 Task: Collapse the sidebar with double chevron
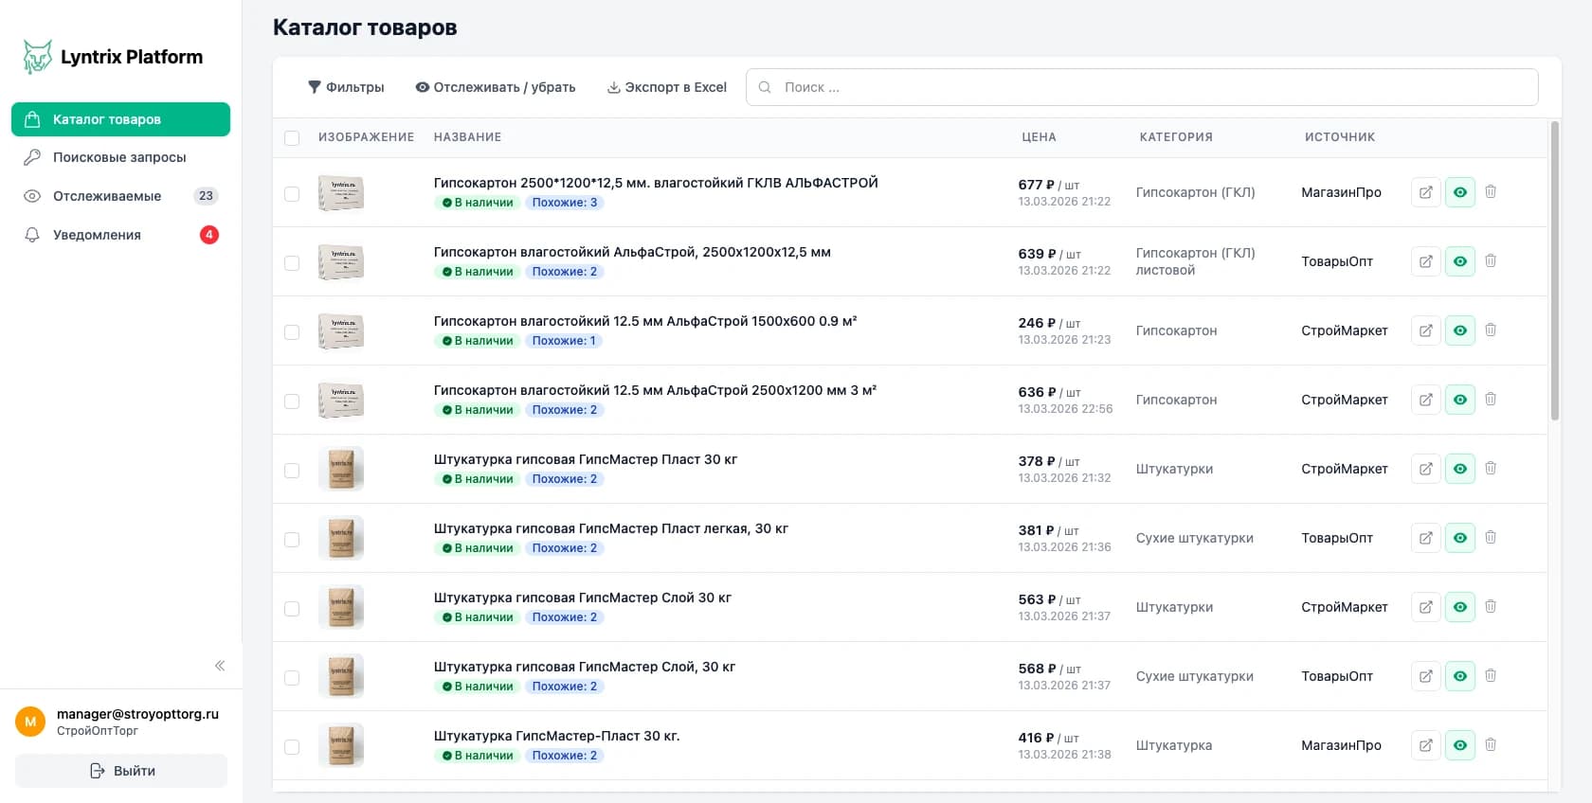(x=220, y=666)
